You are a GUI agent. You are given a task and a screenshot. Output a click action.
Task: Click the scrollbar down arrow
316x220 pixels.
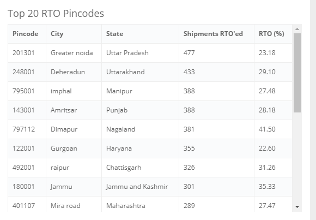coord(297,207)
